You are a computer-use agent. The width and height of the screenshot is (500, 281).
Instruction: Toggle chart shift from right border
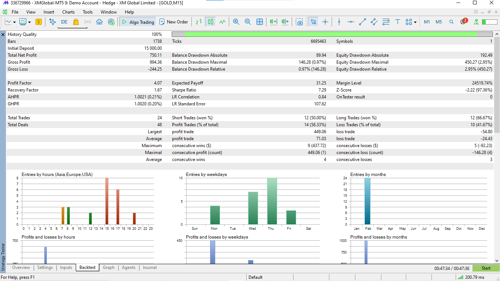click(x=286, y=22)
